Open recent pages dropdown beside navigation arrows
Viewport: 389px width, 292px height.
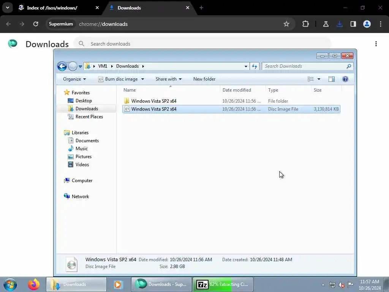(x=81, y=67)
